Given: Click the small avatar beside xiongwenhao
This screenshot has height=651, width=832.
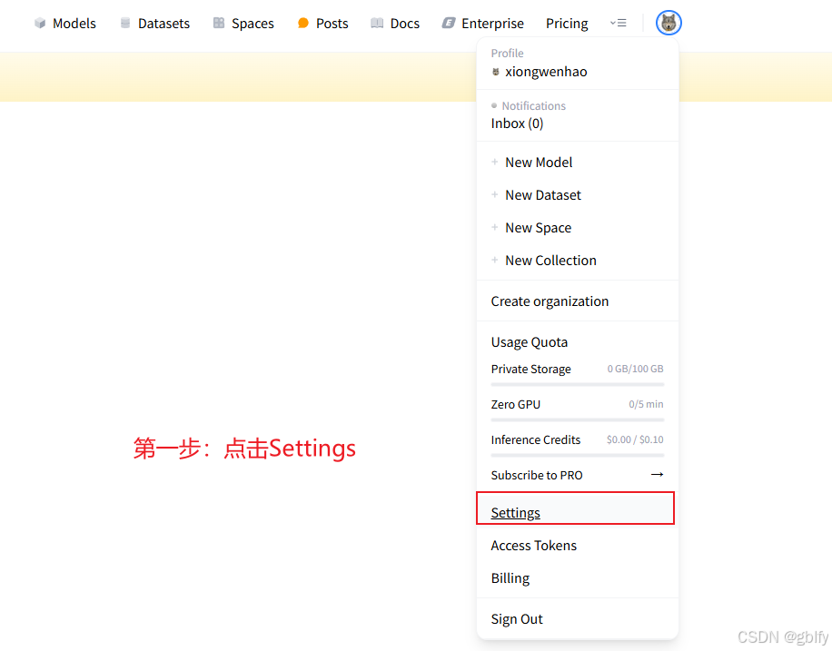Looking at the screenshot, I should coord(496,72).
